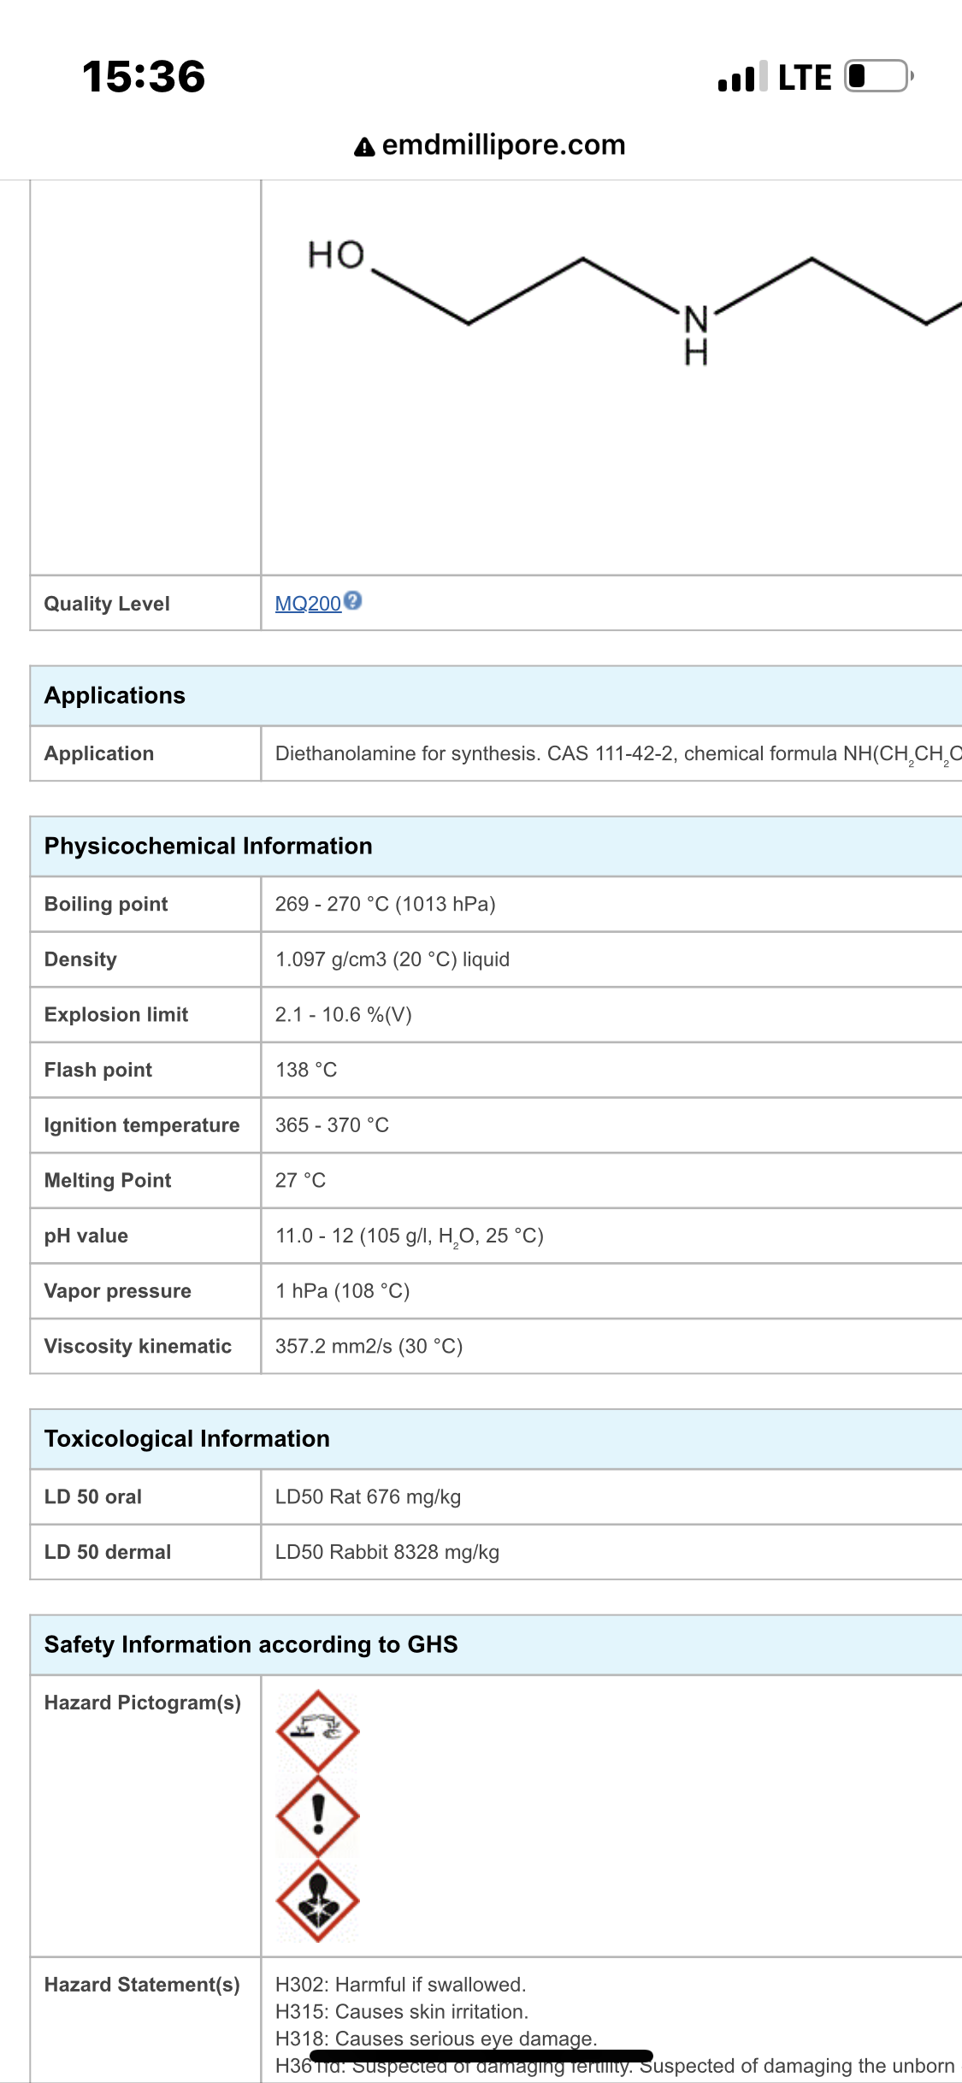Tap the Safety Information according to GHS header

(x=251, y=1644)
